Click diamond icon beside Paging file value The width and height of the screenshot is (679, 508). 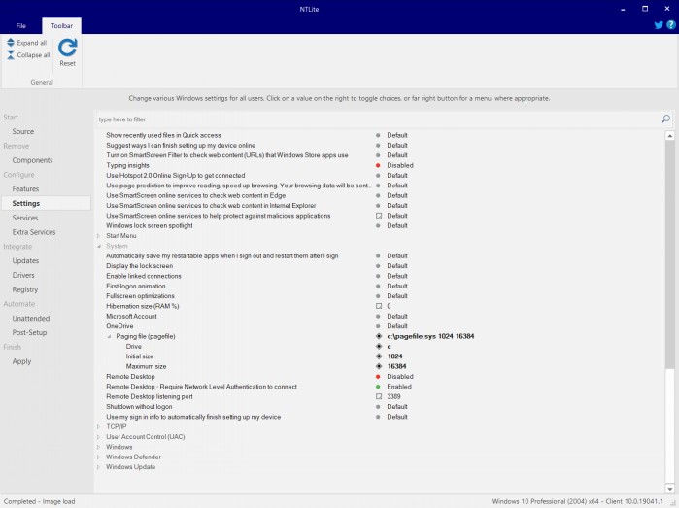tap(379, 336)
